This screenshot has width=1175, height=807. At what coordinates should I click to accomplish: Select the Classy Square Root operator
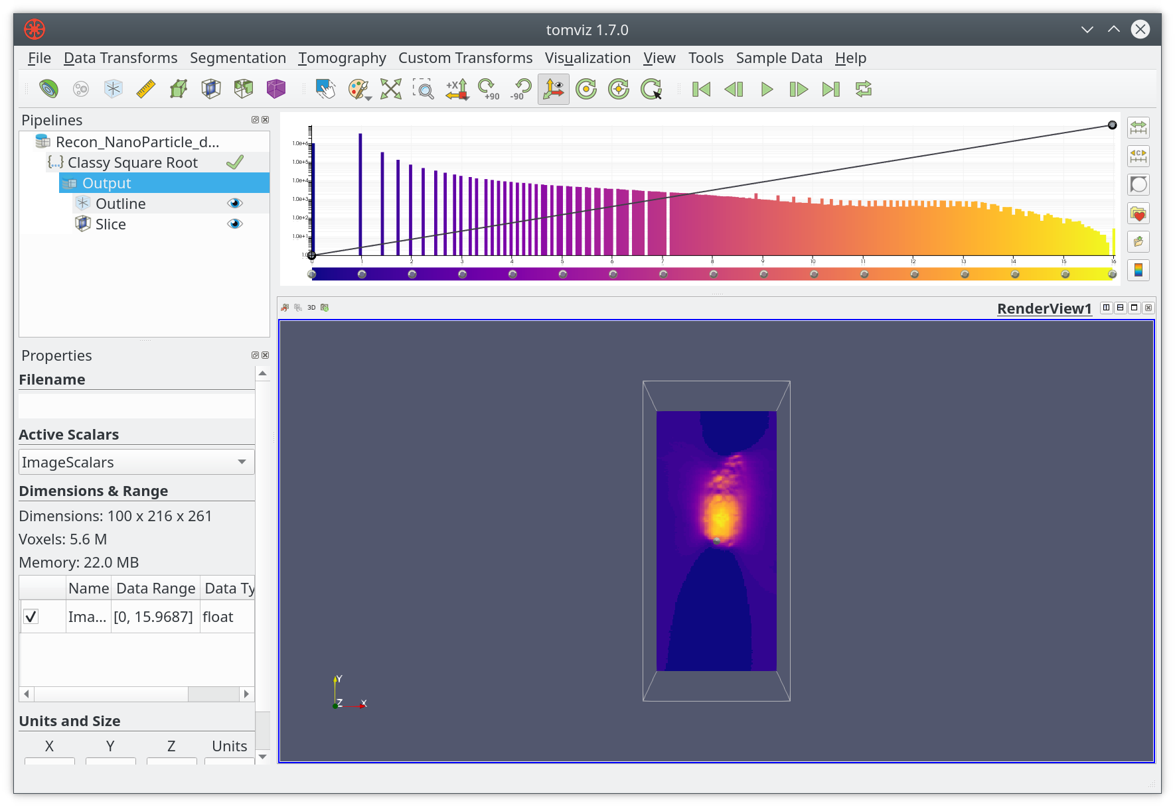(133, 162)
